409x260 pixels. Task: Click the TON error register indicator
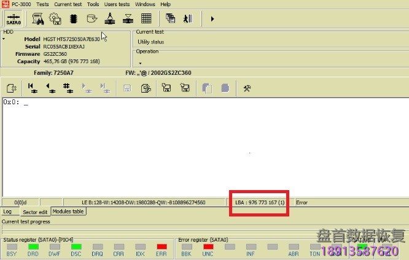(x=315, y=247)
